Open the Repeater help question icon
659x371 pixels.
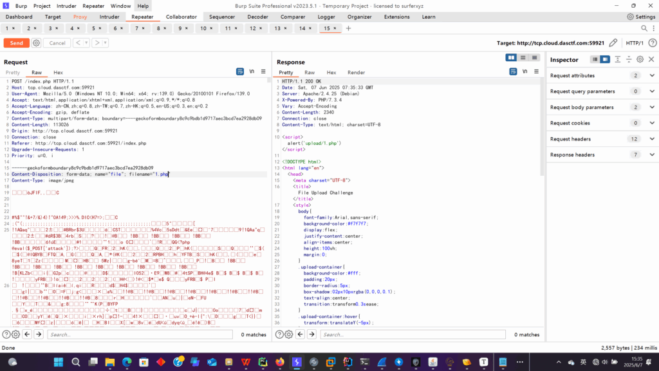pos(653,43)
